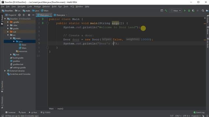Click the java breadcrumb in navigation bar
This screenshot has height=117, width=209.
[36, 11]
